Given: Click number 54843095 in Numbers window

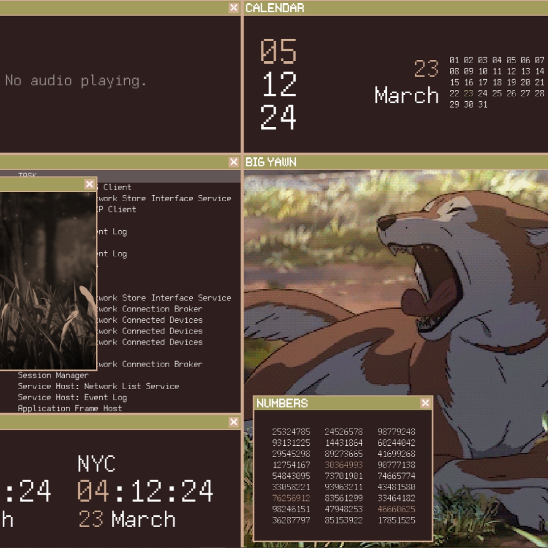Looking at the screenshot, I should point(291,476).
